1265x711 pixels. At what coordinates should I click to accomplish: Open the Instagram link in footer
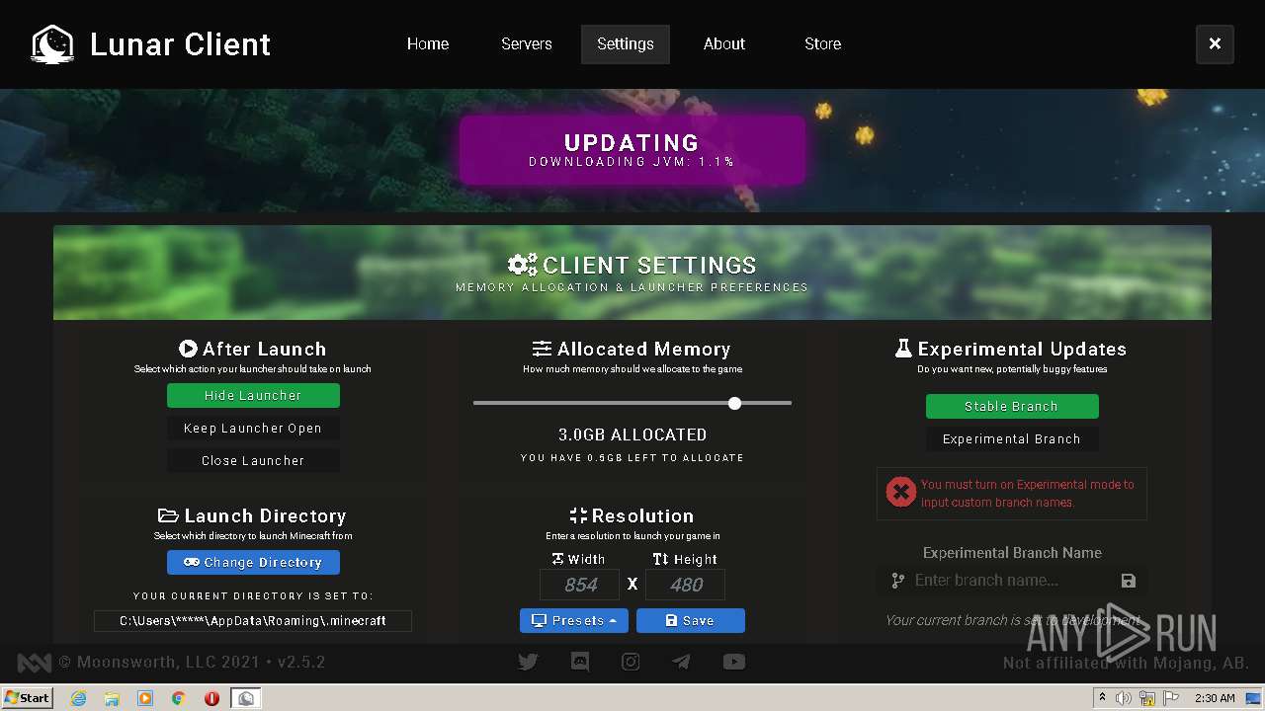click(x=631, y=662)
